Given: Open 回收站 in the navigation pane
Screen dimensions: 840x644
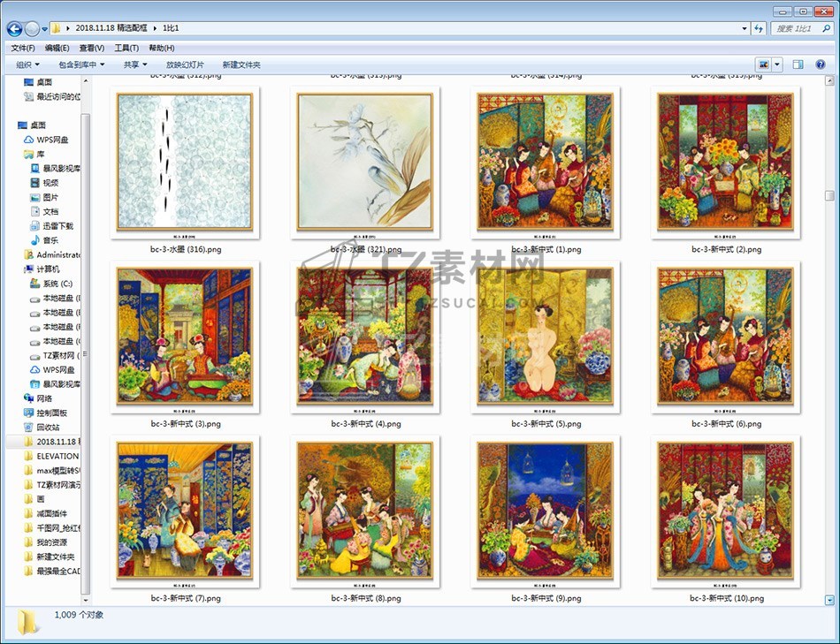Looking at the screenshot, I should pos(48,427).
